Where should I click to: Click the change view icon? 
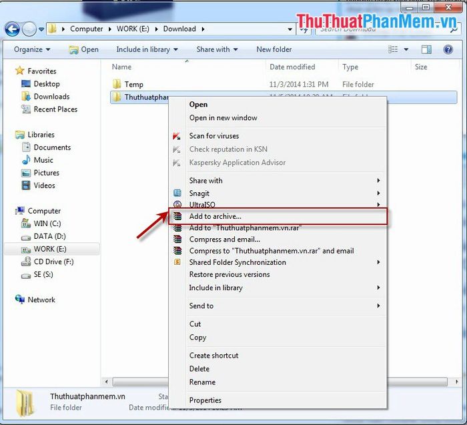tap(393, 49)
